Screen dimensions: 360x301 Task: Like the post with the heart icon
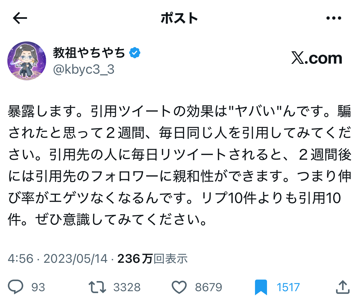[x=179, y=287]
